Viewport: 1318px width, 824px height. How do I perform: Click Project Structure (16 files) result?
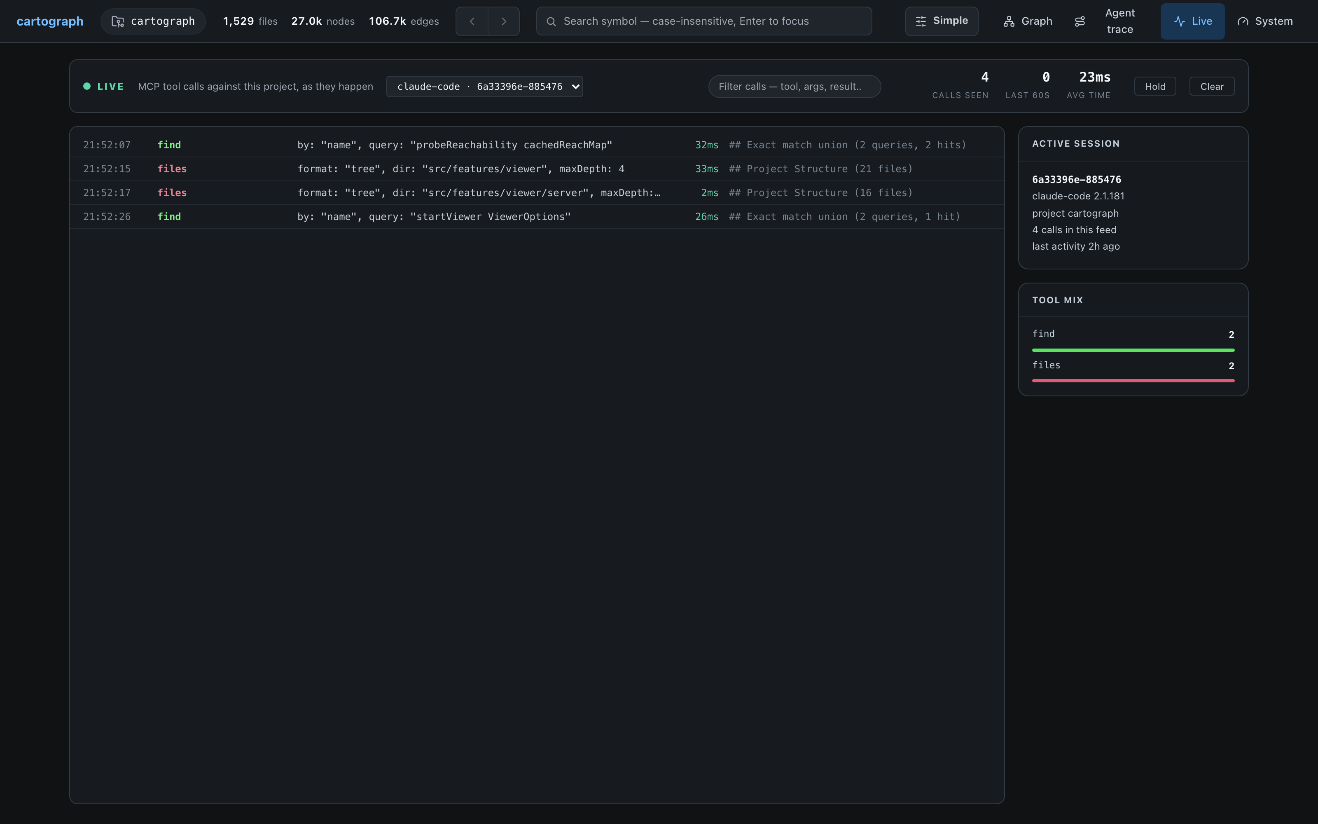[x=821, y=193]
